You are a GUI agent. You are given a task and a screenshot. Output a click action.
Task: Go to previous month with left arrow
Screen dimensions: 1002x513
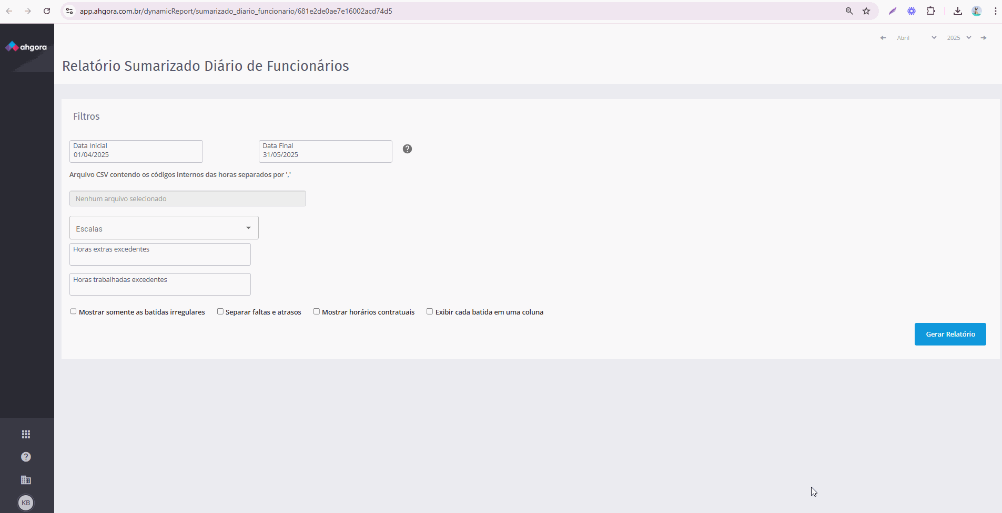click(883, 38)
